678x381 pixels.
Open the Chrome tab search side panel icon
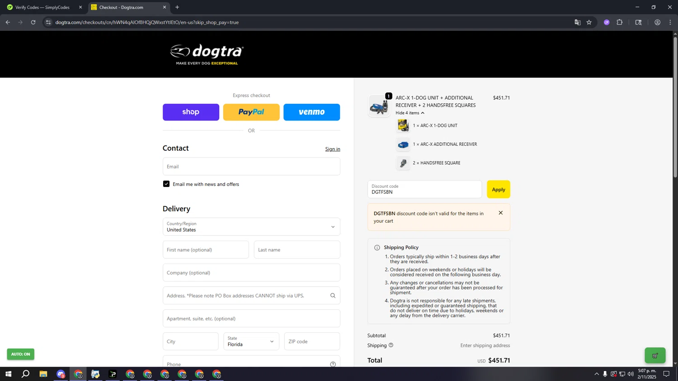point(638,22)
